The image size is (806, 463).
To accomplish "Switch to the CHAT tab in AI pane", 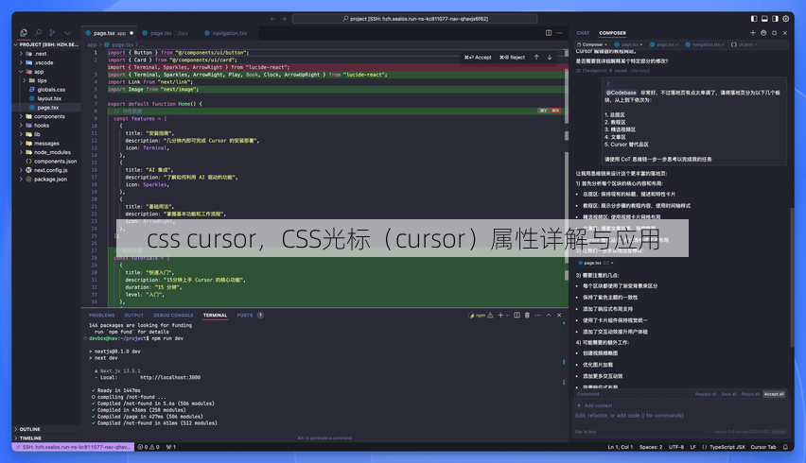I will click(583, 33).
